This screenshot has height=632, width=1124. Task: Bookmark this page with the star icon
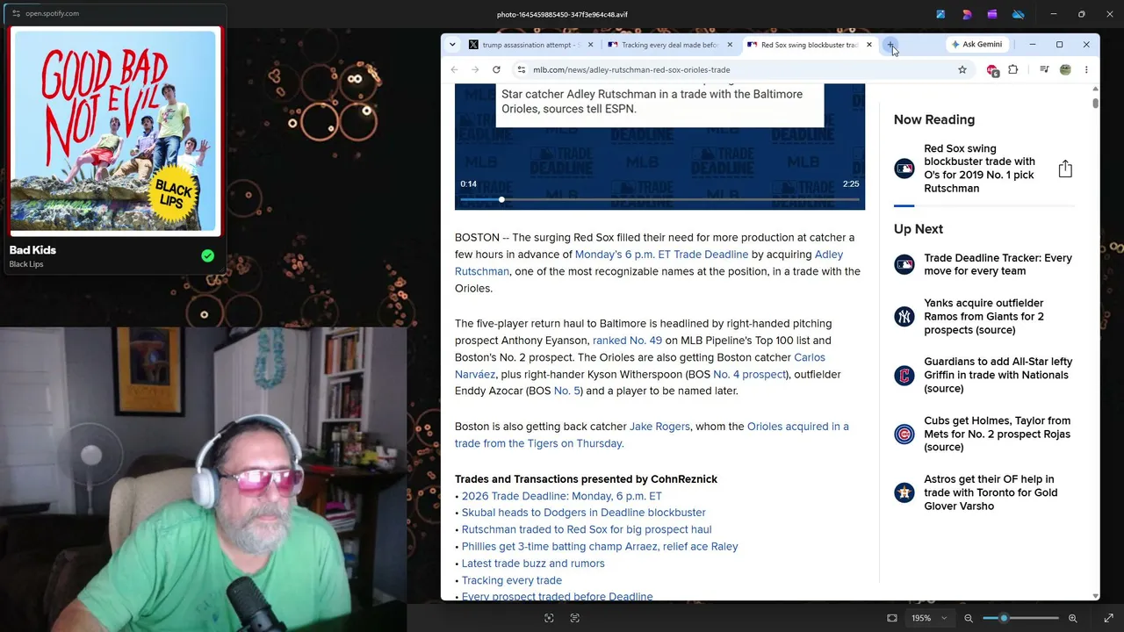coord(962,70)
